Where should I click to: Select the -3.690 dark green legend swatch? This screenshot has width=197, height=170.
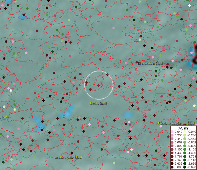(184, 167)
